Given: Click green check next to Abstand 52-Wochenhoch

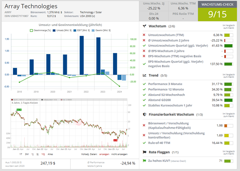Looking at the screenshot, I should pyautogui.click(x=144, y=95).
